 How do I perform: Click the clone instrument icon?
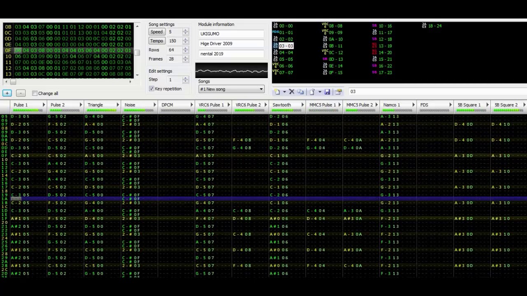(301, 92)
